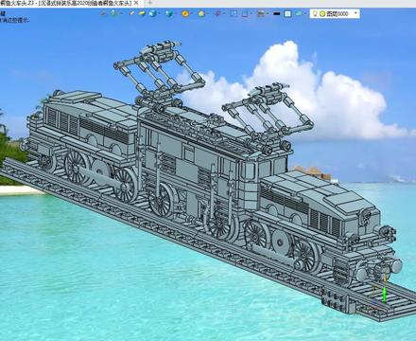
Task: Click the blue 3D cube view icon
Action: (152, 13)
